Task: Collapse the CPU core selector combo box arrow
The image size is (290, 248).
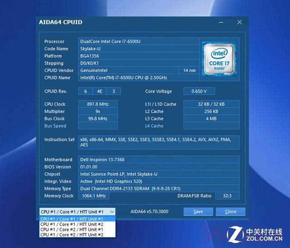Action: pos(112,211)
